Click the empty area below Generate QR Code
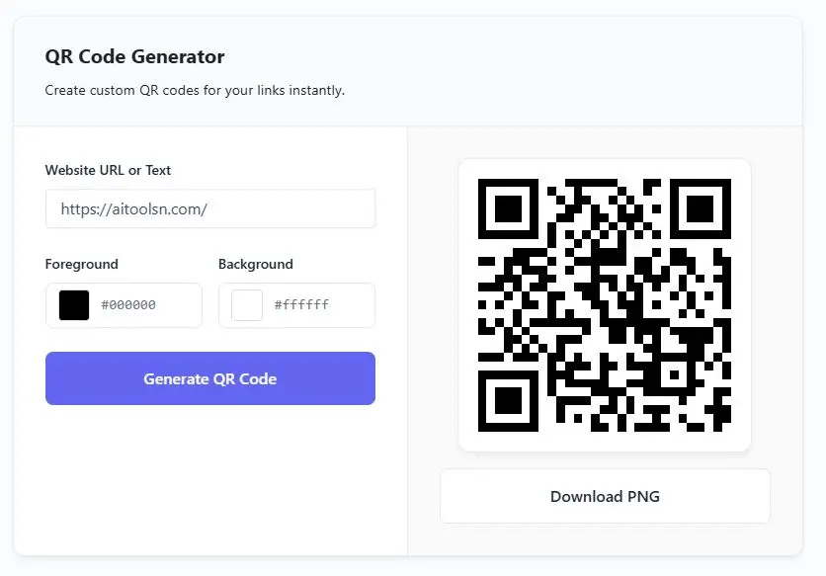826x576 pixels. pos(209,474)
